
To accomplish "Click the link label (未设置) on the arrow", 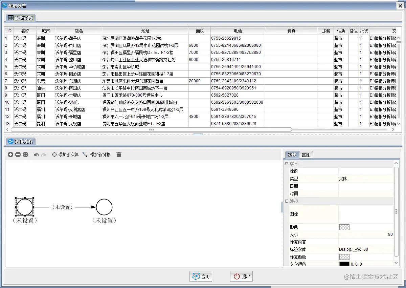I will tap(63, 207).
